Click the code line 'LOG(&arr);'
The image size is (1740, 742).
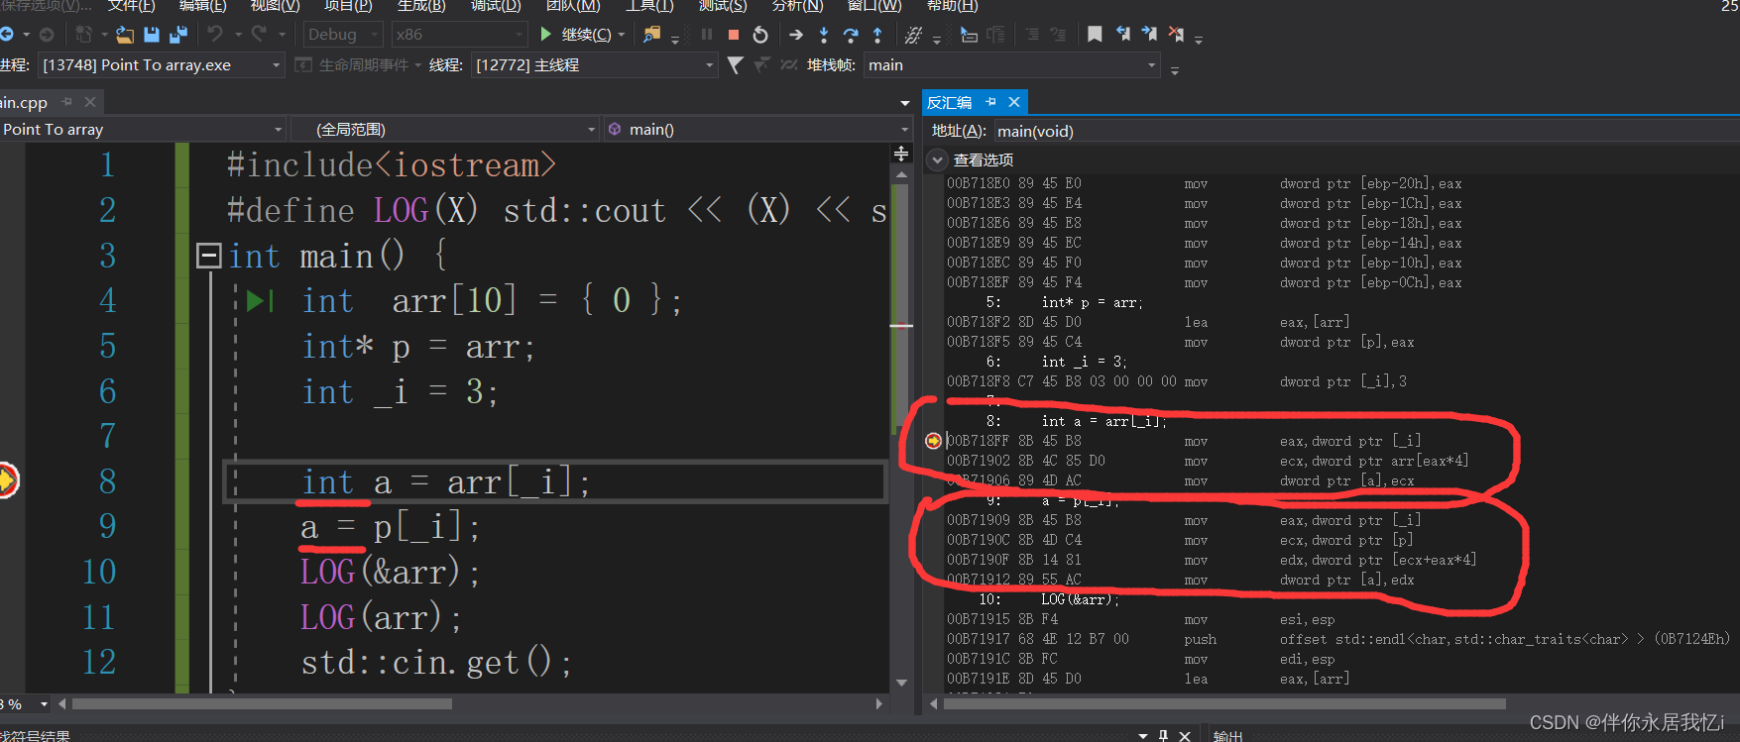[x=391, y=573]
